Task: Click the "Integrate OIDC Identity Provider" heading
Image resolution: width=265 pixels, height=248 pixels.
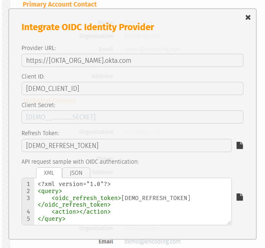Action: [x=88, y=27]
